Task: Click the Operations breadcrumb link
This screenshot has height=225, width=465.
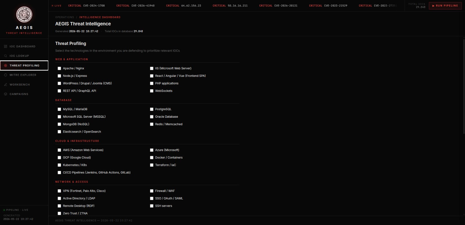Action: [65, 17]
